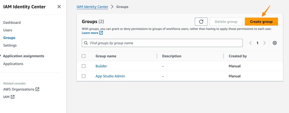Focus the Find groups search field
The image size is (289, 113).
(164, 43)
